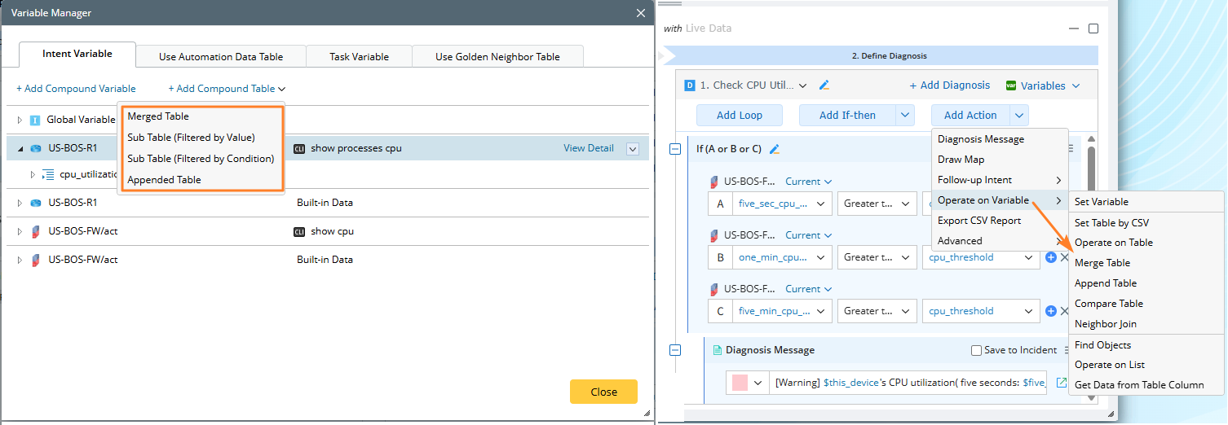
Task: Switch to the Task Variable tab
Action: tap(359, 56)
